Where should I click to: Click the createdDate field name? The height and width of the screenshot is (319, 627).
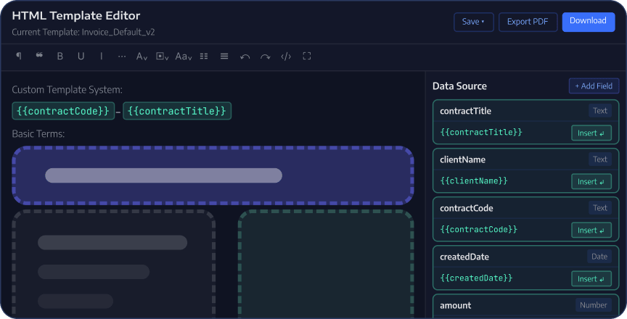[x=464, y=257]
